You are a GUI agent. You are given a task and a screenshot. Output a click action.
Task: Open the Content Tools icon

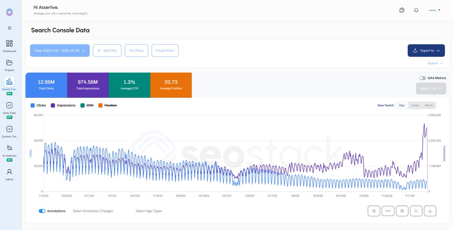tap(9, 129)
